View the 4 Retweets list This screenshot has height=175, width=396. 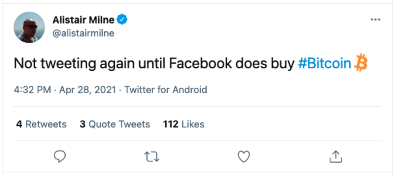coord(42,124)
